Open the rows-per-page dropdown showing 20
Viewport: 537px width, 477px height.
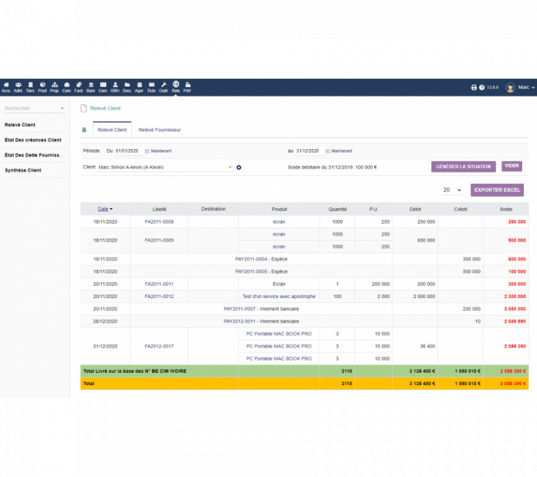click(452, 190)
